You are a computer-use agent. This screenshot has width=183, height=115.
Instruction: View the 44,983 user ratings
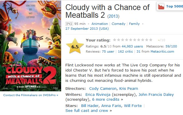132,46
